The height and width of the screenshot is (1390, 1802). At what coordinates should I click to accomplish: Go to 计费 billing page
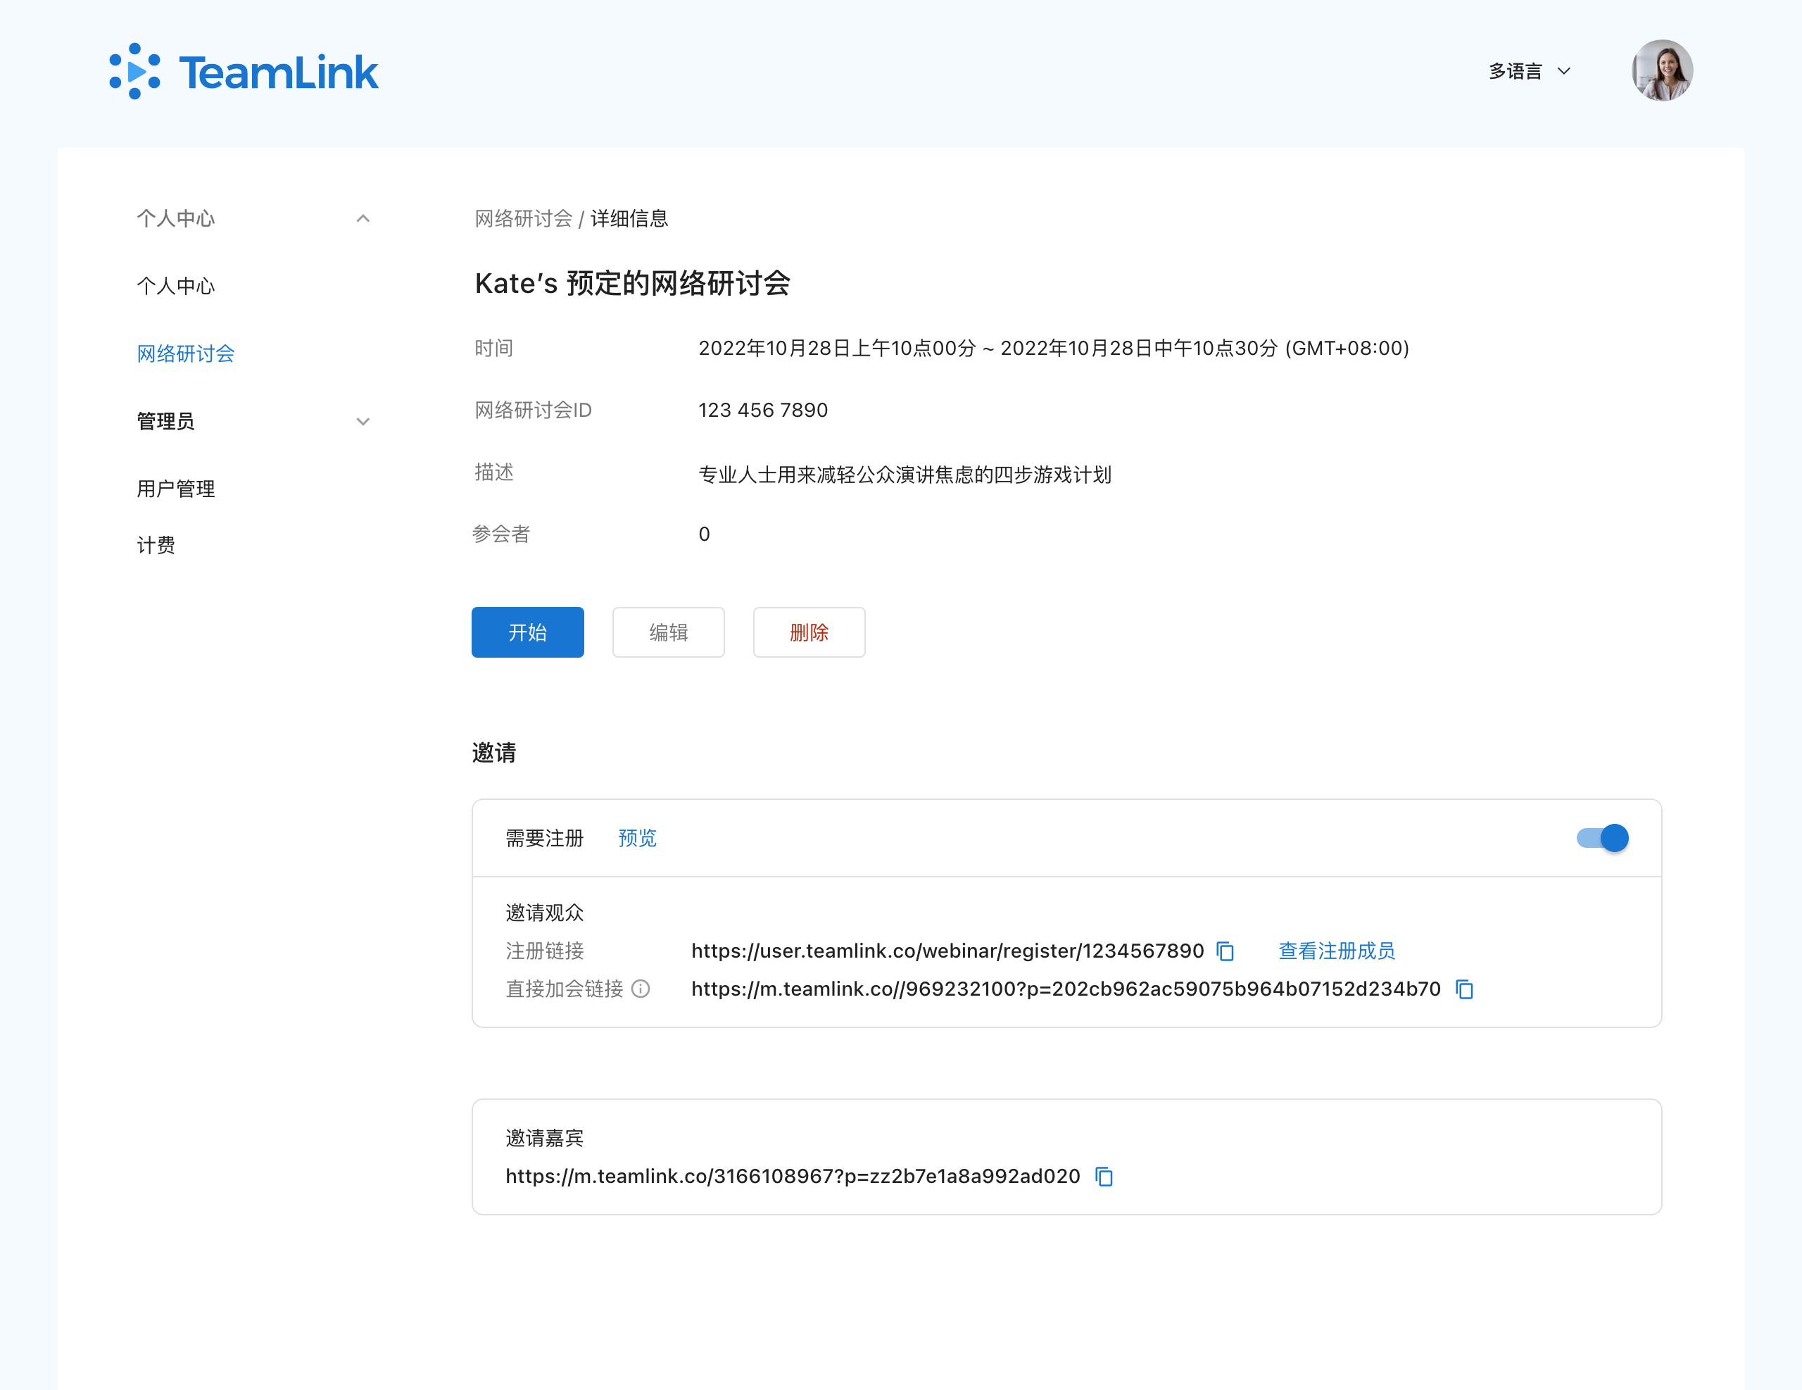point(156,546)
